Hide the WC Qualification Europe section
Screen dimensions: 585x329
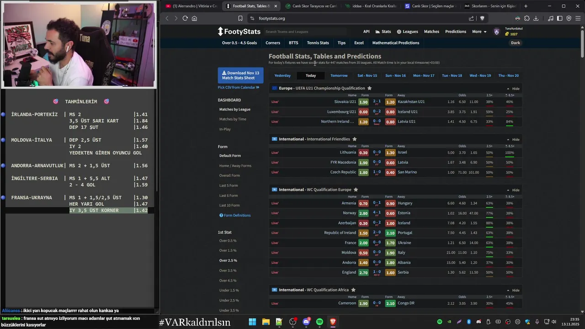pyautogui.click(x=513, y=190)
